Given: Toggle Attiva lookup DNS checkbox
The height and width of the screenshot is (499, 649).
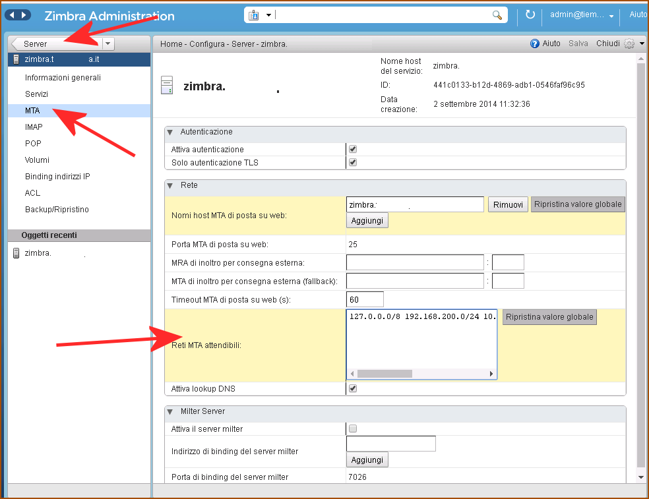Looking at the screenshot, I should [353, 388].
